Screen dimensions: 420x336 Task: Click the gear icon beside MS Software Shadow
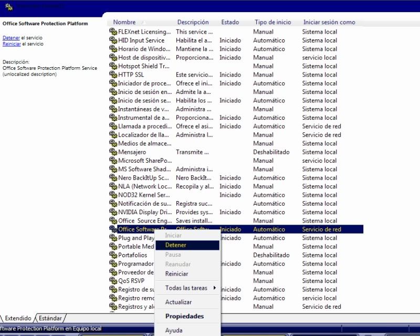(113, 169)
